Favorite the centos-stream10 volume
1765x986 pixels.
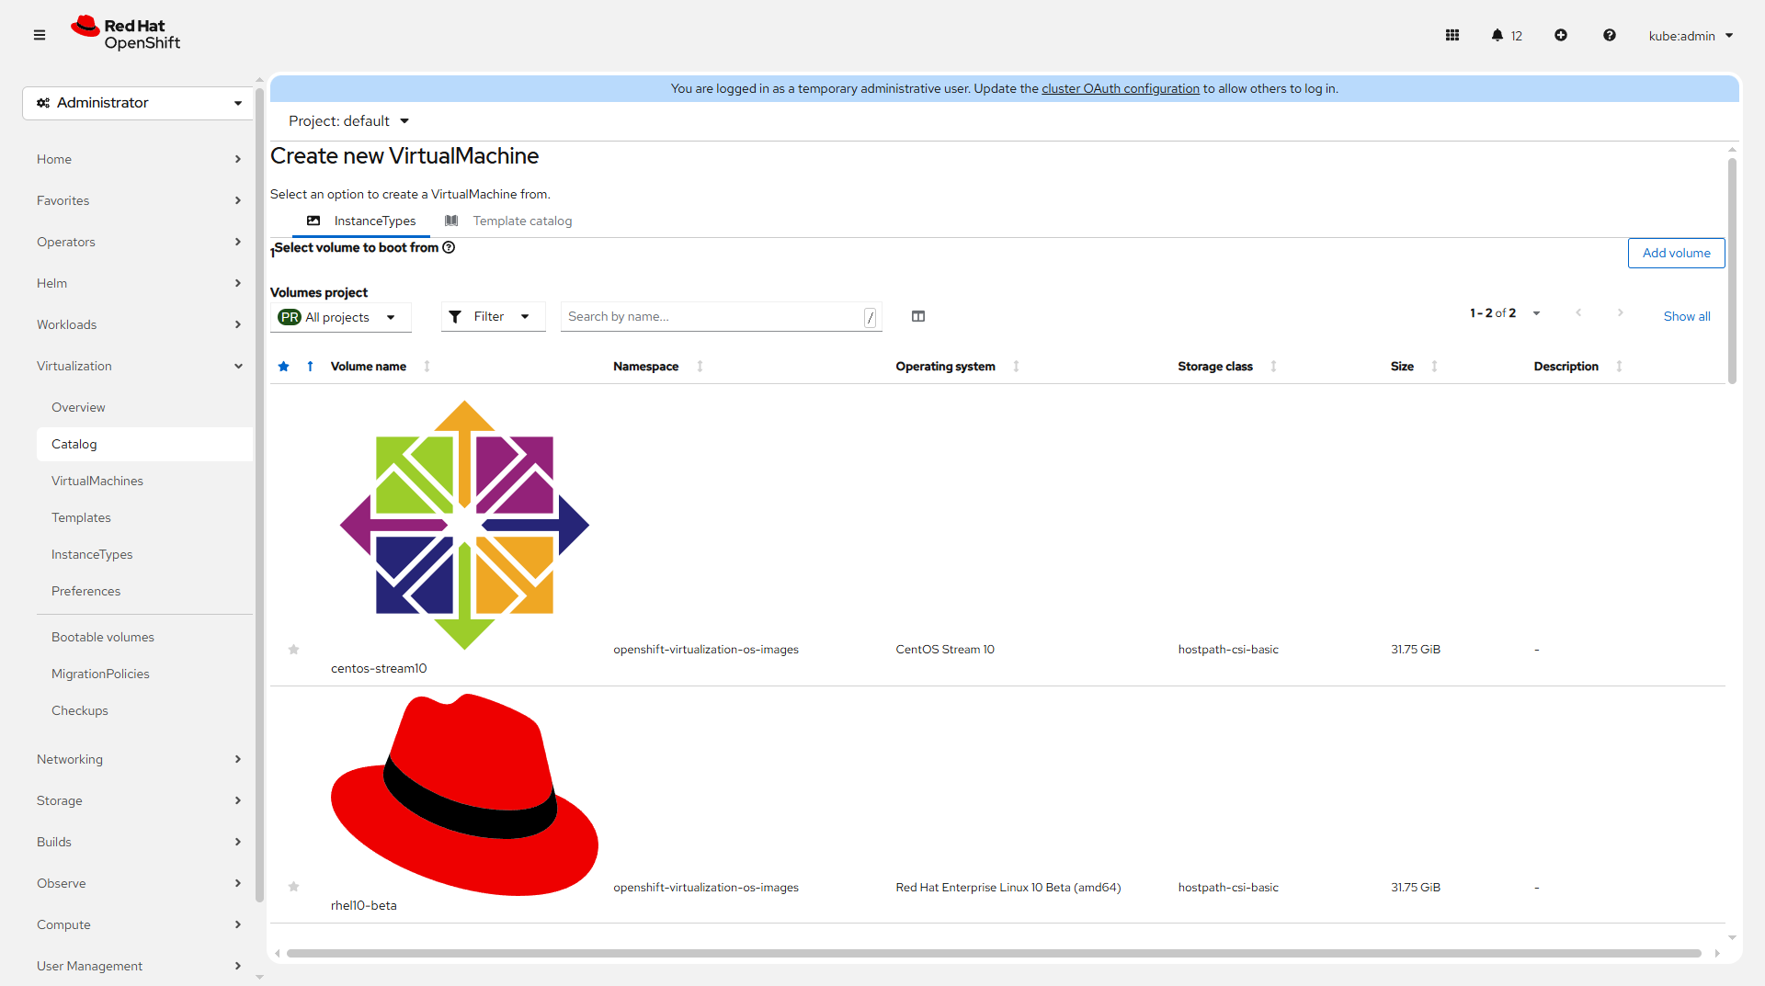coord(294,650)
